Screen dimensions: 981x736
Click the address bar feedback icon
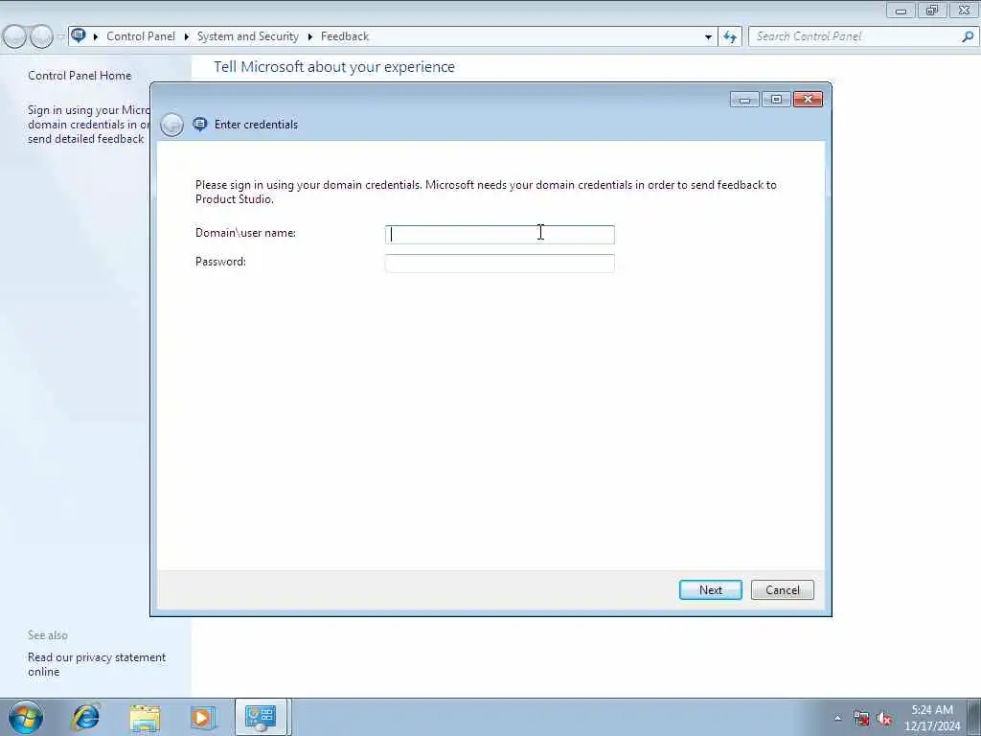[79, 35]
